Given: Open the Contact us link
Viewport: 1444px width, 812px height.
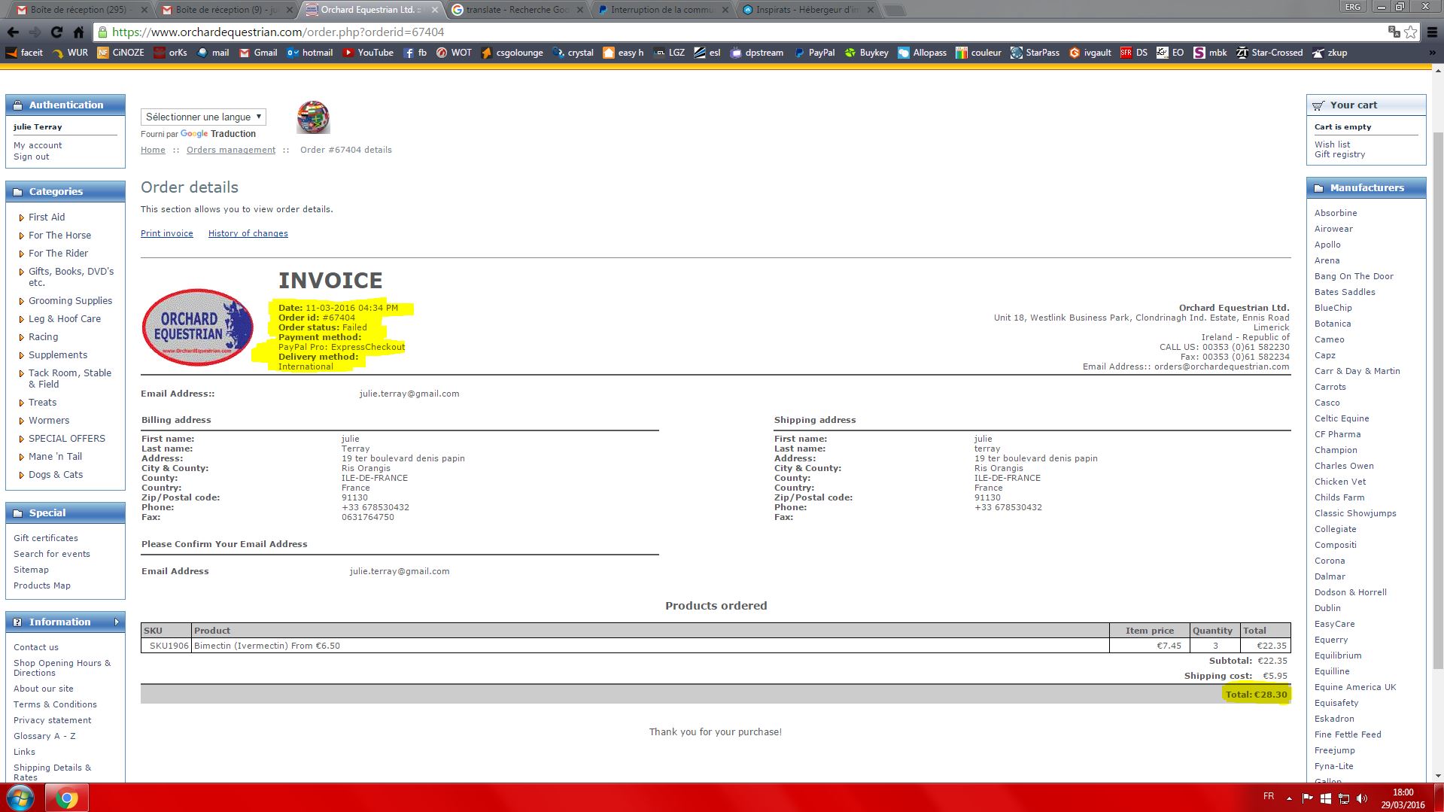Looking at the screenshot, I should tap(36, 647).
